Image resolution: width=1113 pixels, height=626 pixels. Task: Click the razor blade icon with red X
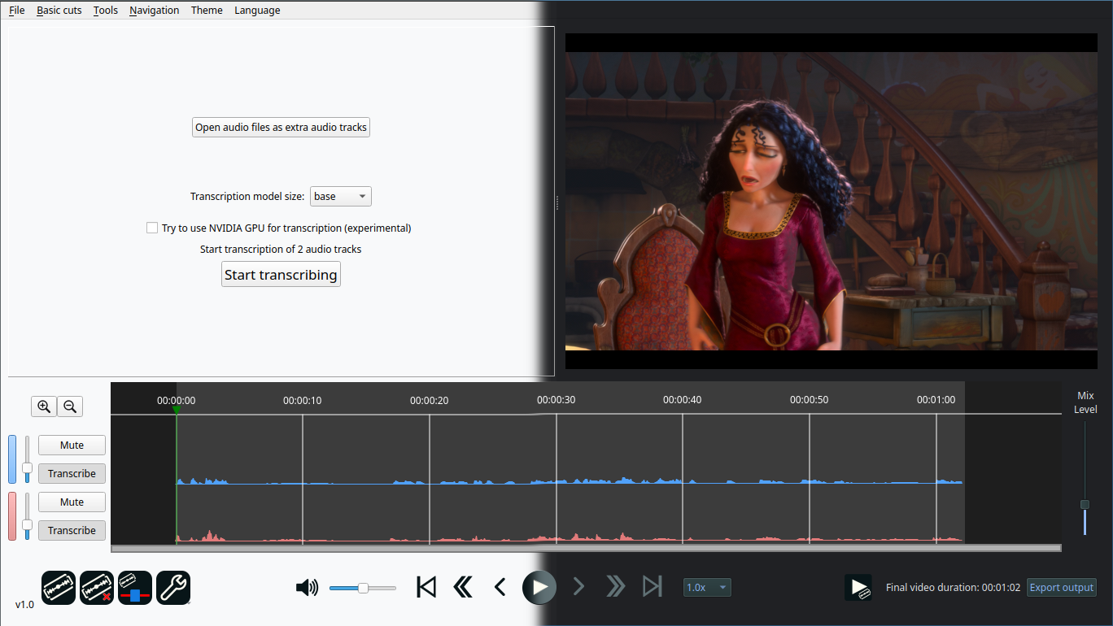pyautogui.click(x=97, y=587)
